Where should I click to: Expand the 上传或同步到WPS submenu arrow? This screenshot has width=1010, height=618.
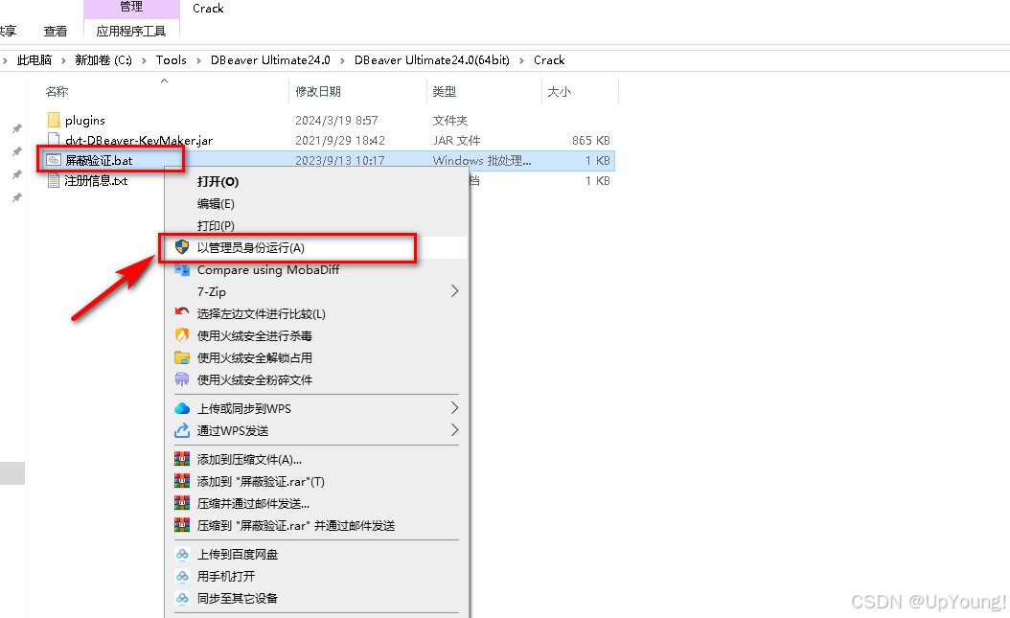pyautogui.click(x=455, y=408)
